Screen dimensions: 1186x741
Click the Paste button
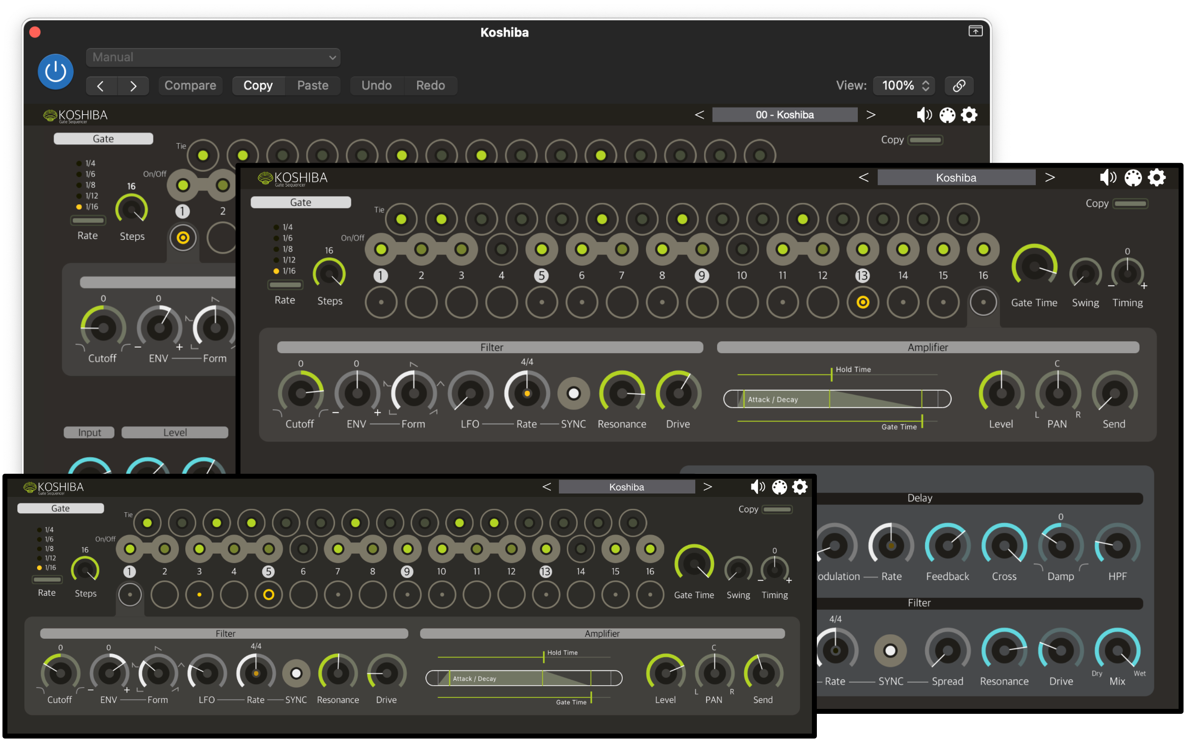pyautogui.click(x=312, y=85)
